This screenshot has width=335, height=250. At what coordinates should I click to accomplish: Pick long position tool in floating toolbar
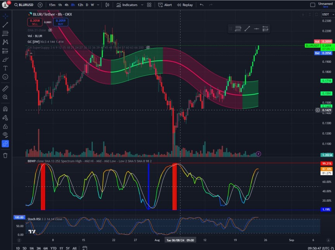coord(265,29)
